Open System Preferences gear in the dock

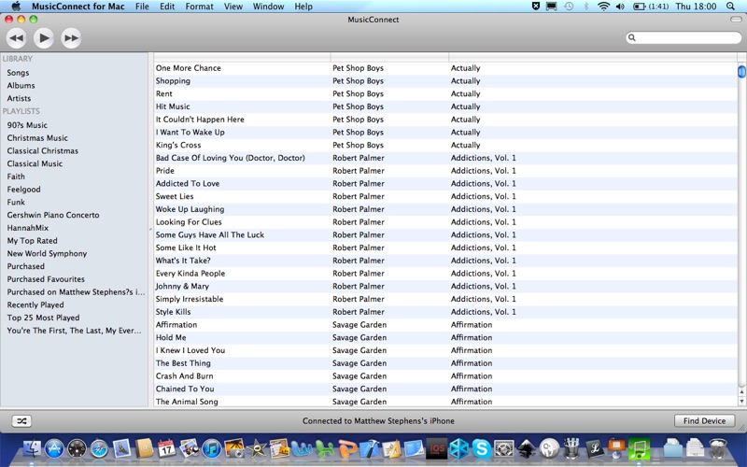(x=504, y=448)
